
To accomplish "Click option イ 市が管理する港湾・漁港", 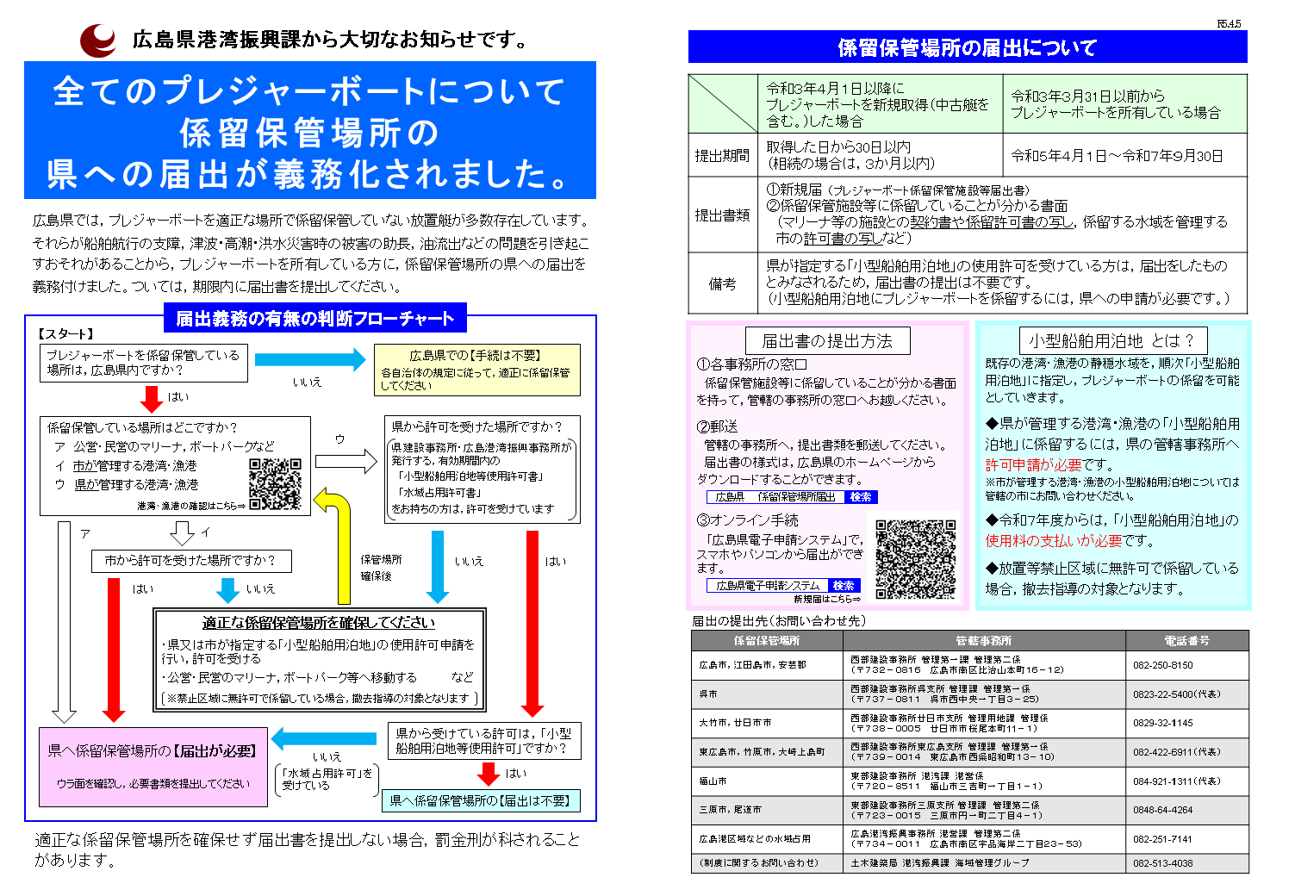I will tap(126, 465).
